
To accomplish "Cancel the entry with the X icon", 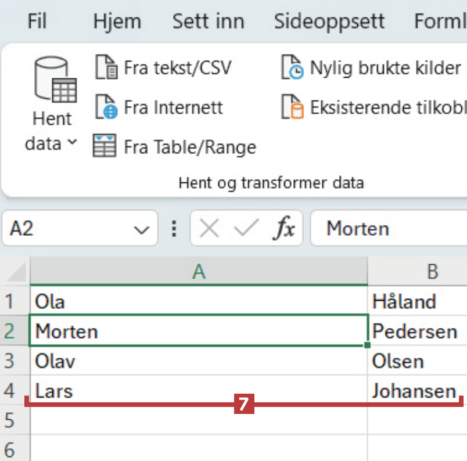I will (x=209, y=229).
